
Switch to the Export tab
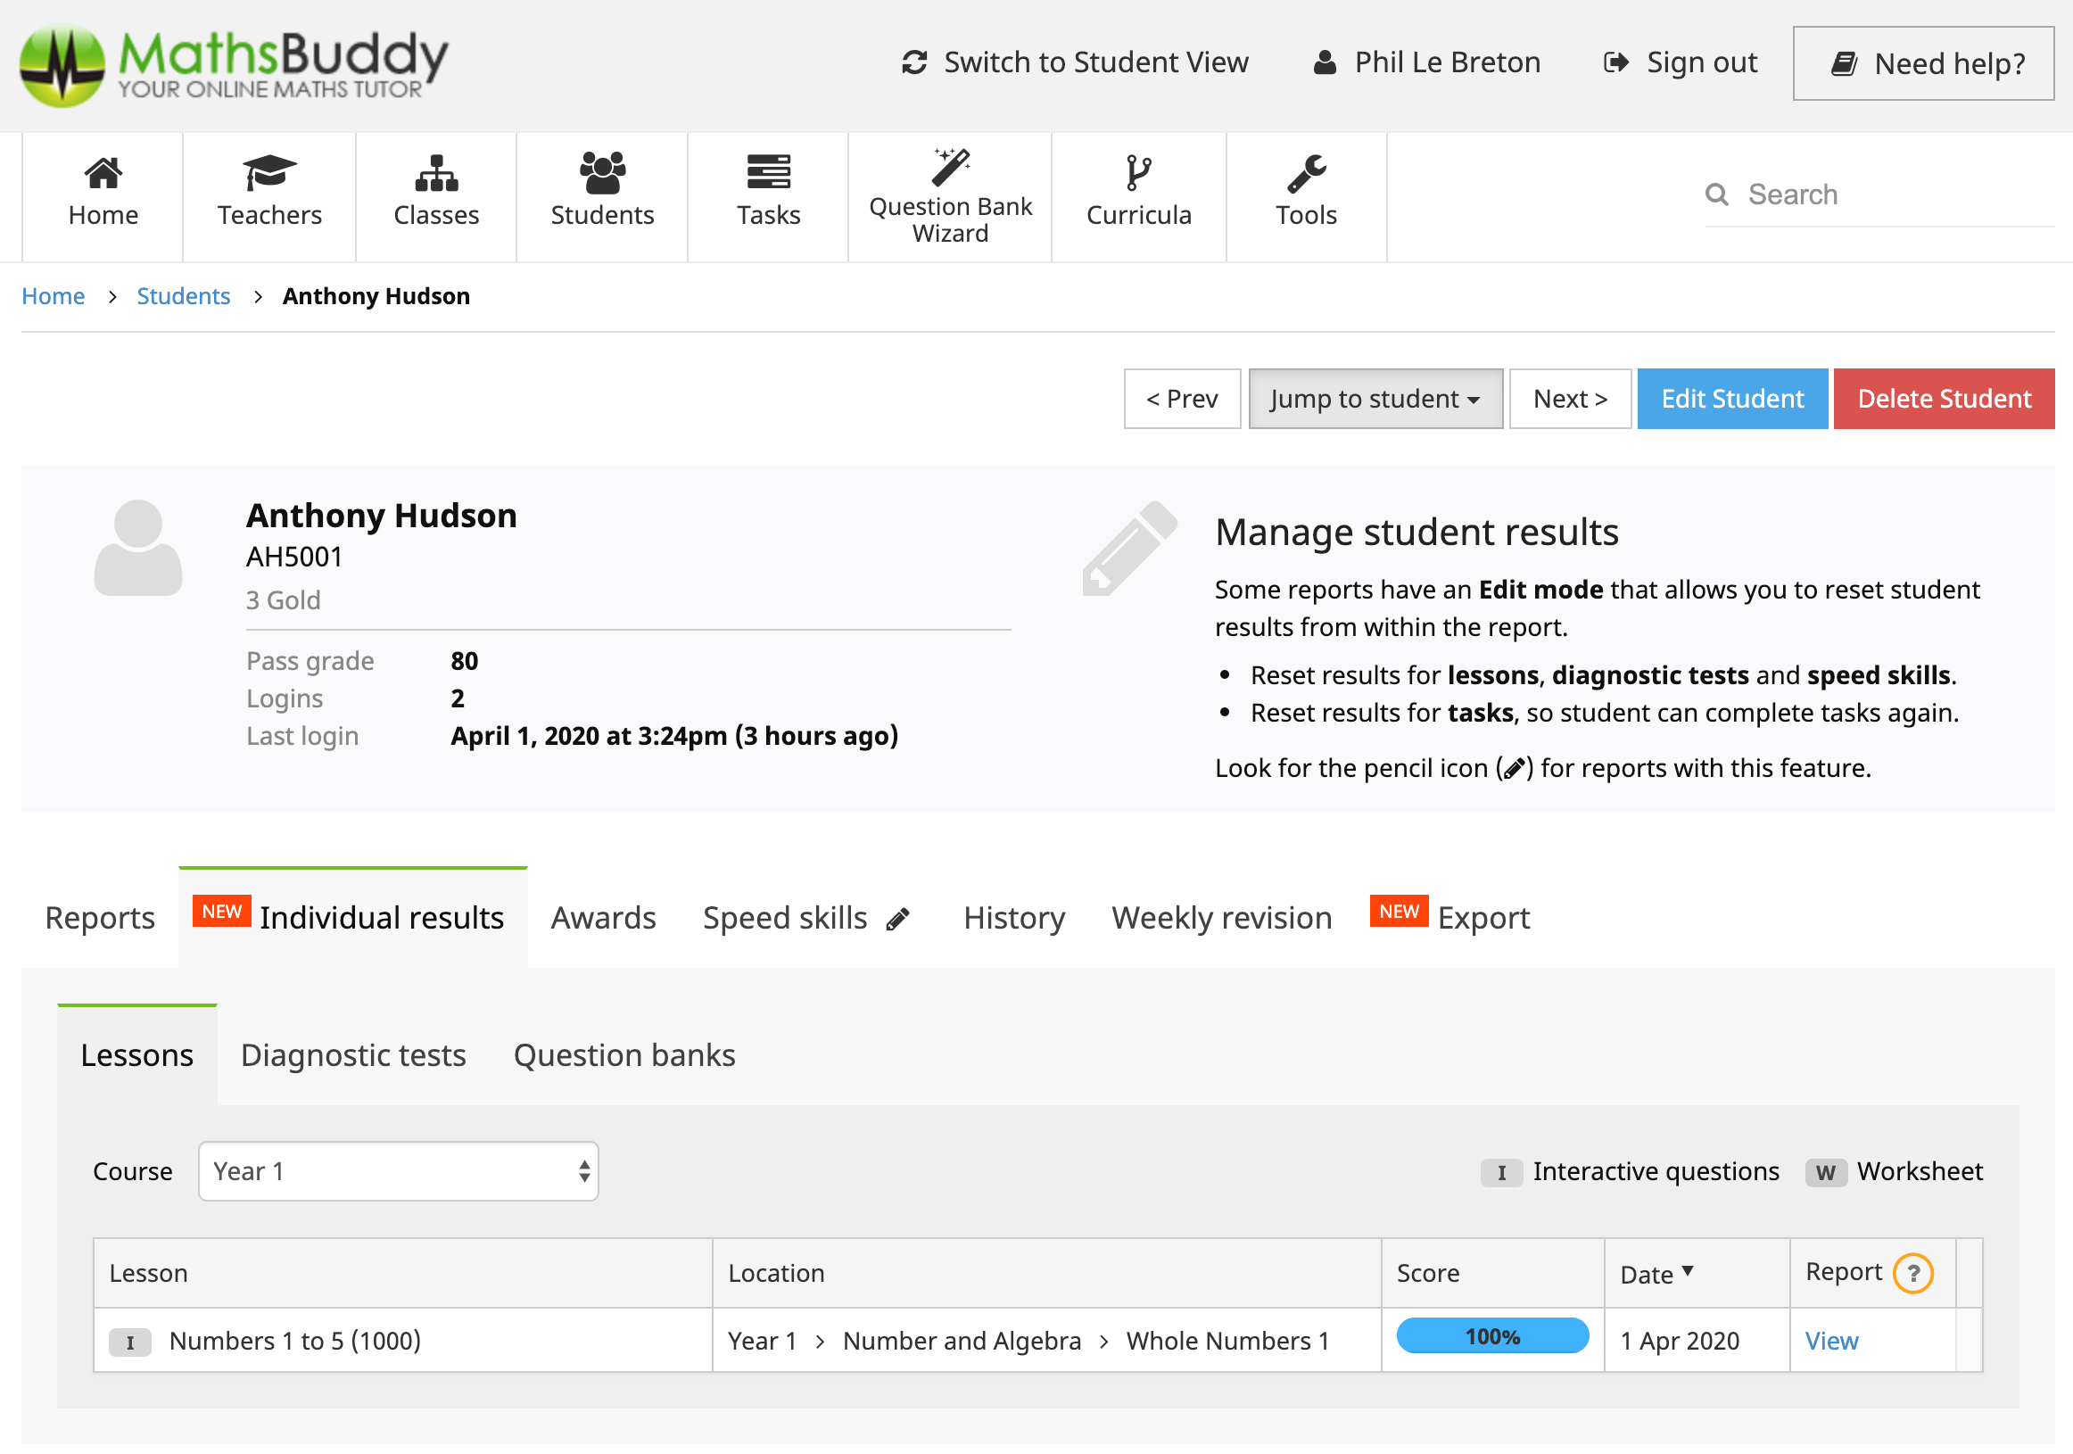1482,918
